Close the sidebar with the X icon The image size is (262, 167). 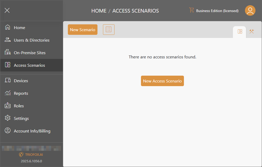[7, 10]
